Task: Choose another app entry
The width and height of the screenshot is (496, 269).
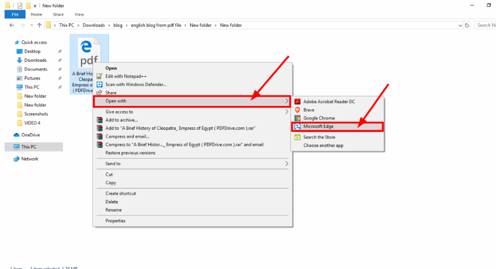Action: click(323, 146)
